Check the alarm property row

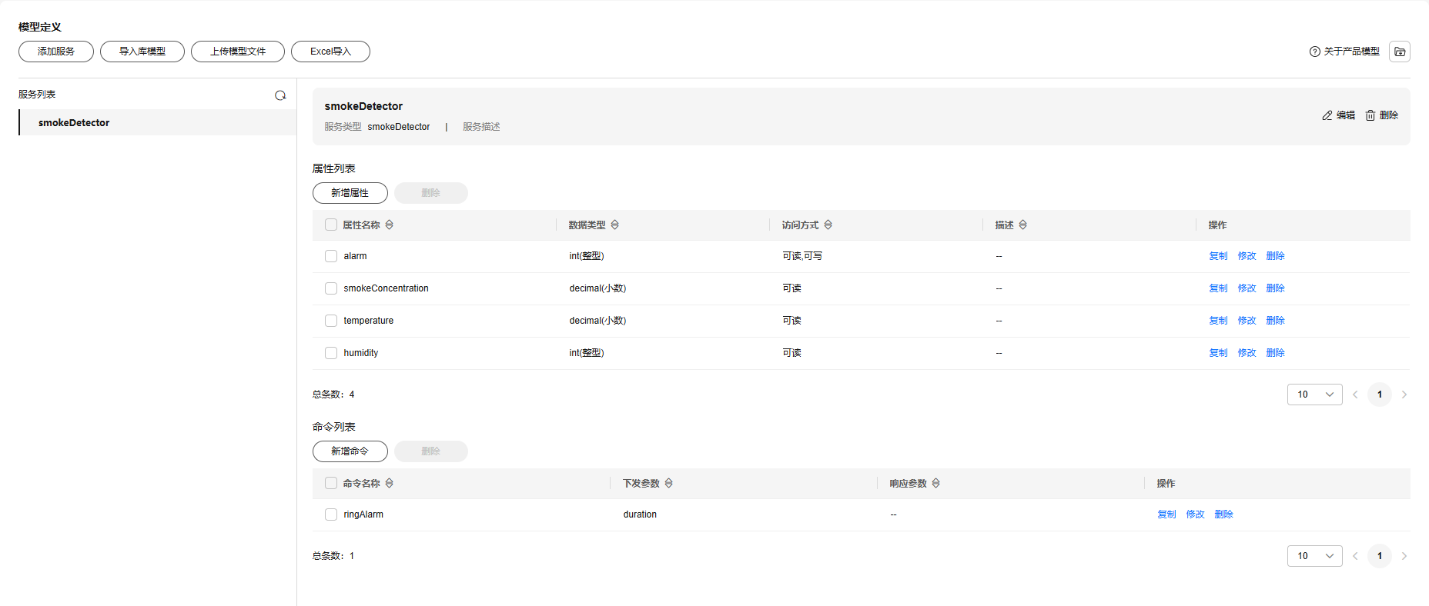[x=331, y=256]
